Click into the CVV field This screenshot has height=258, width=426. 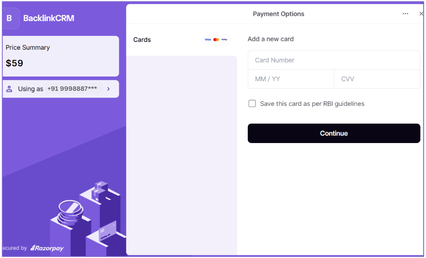click(377, 79)
